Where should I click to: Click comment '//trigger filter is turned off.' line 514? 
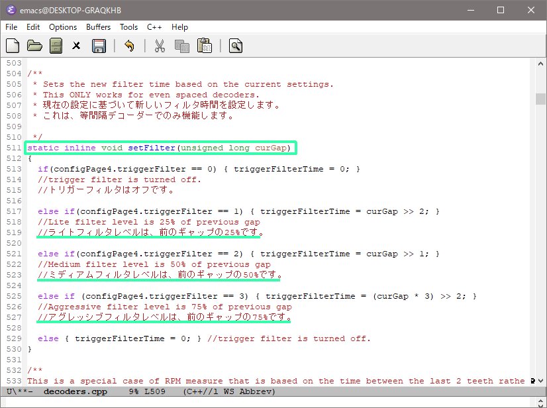click(x=120, y=179)
